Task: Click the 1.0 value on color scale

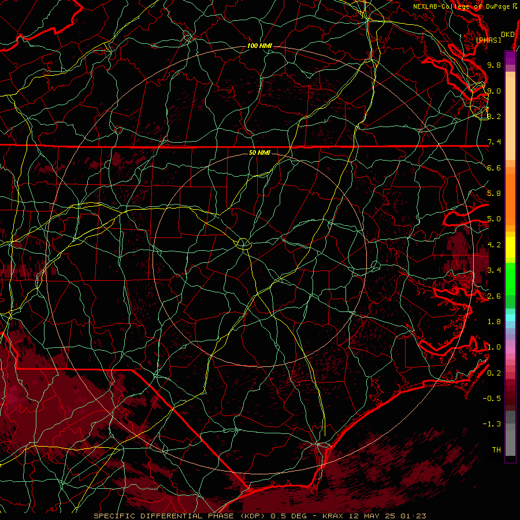Action: click(x=494, y=347)
